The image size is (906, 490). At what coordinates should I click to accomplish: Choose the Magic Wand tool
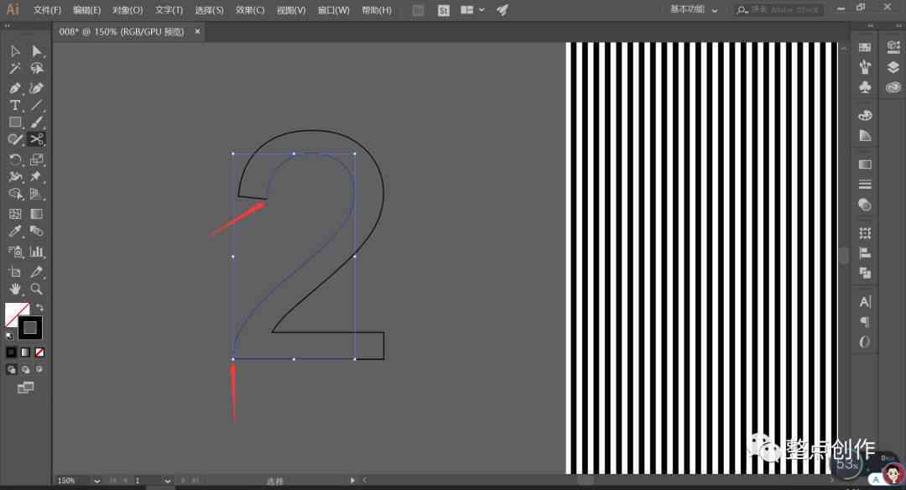(x=15, y=69)
